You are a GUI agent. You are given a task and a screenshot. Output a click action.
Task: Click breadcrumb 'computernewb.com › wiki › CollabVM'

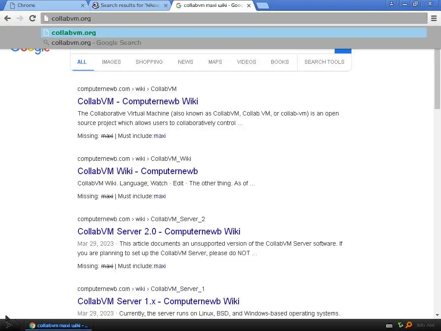click(x=127, y=89)
